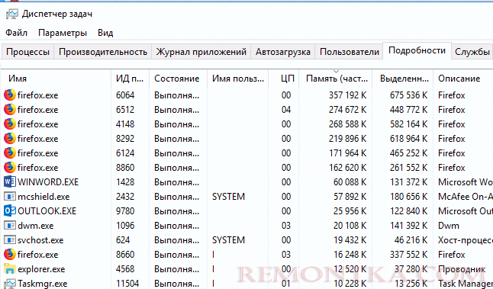
Task: Click memory value 19 432 K
Action: [350, 240]
